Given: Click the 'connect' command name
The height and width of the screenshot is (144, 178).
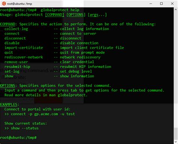Looking at the screenshot, I should click(x=12, y=34).
